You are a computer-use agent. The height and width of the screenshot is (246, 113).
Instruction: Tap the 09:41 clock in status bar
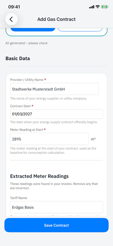pos(14,7)
